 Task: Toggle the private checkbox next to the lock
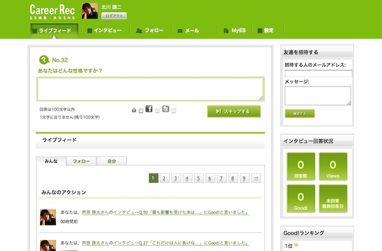[141, 111]
